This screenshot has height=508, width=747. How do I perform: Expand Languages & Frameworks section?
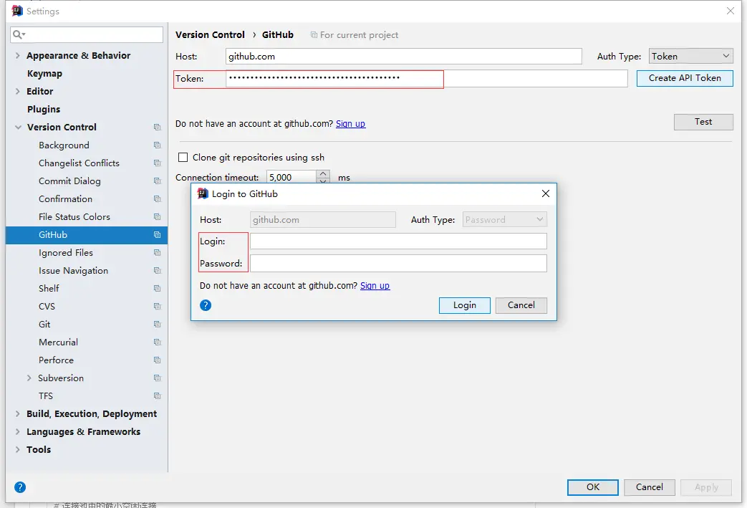point(18,432)
